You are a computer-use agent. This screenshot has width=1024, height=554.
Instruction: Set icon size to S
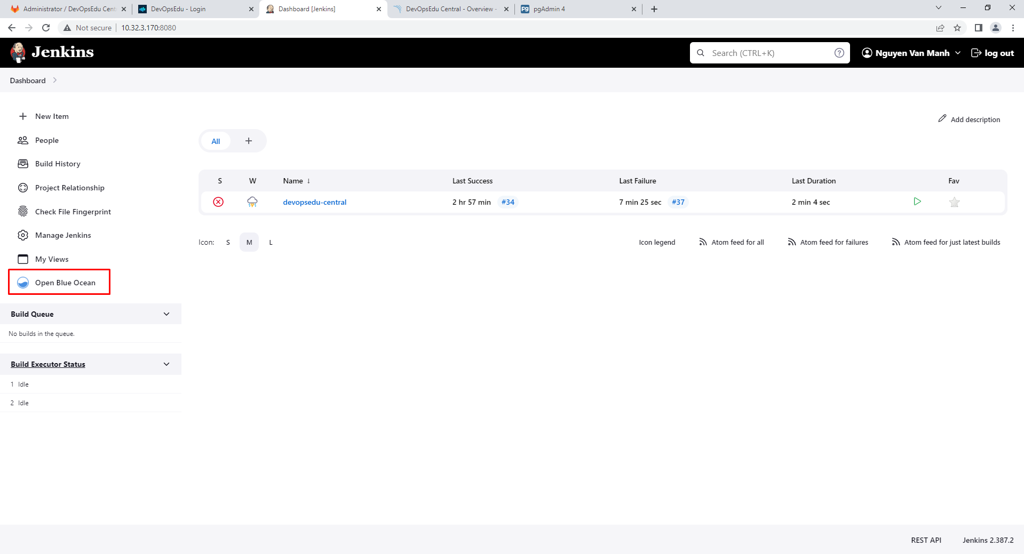(x=228, y=242)
